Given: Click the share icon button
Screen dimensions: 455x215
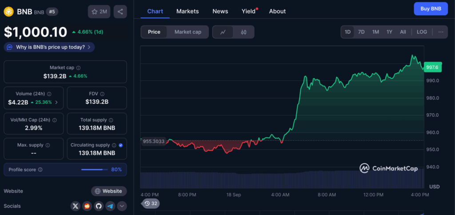Looking at the screenshot, I should [x=120, y=12].
